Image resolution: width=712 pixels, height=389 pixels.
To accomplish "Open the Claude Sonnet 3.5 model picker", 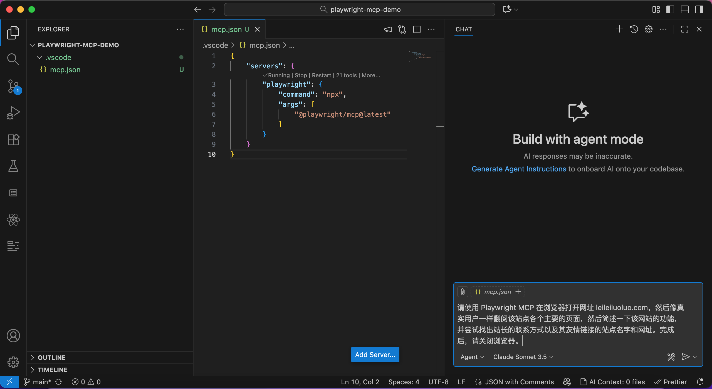I will click(523, 357).
